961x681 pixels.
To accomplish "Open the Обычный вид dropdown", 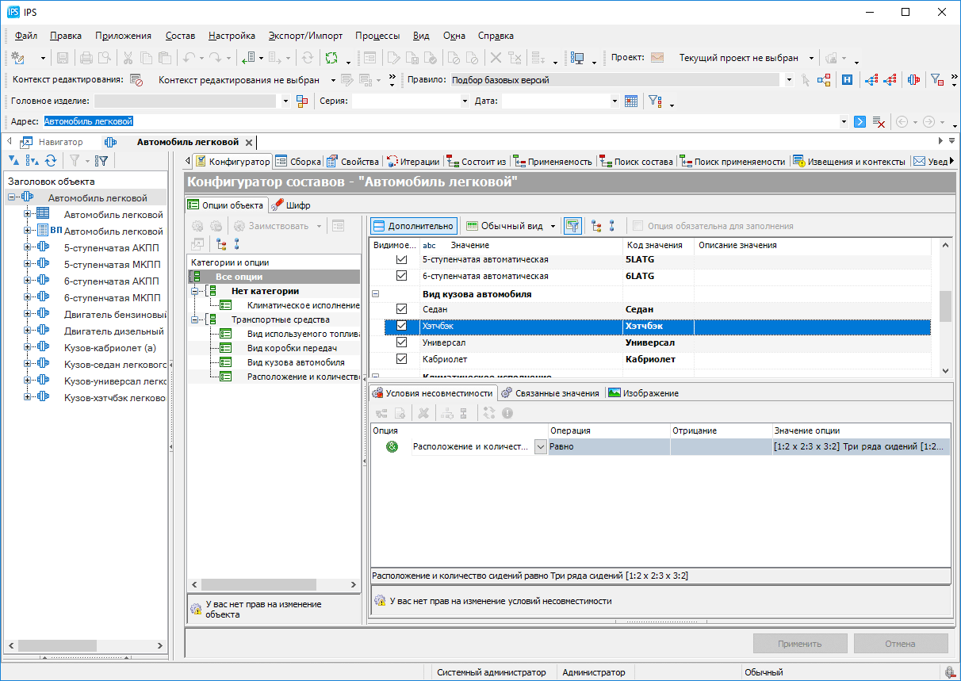I will coord(553,226).
